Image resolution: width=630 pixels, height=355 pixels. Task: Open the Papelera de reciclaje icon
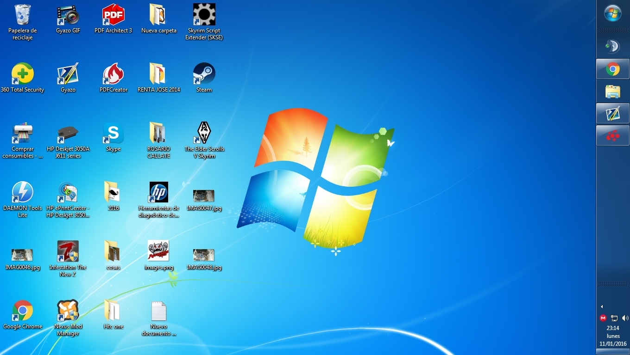tap(22, 22)
